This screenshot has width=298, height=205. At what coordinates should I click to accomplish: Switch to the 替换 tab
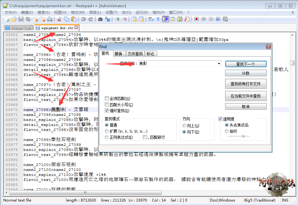pyautogui.click(x=118, y=54)
